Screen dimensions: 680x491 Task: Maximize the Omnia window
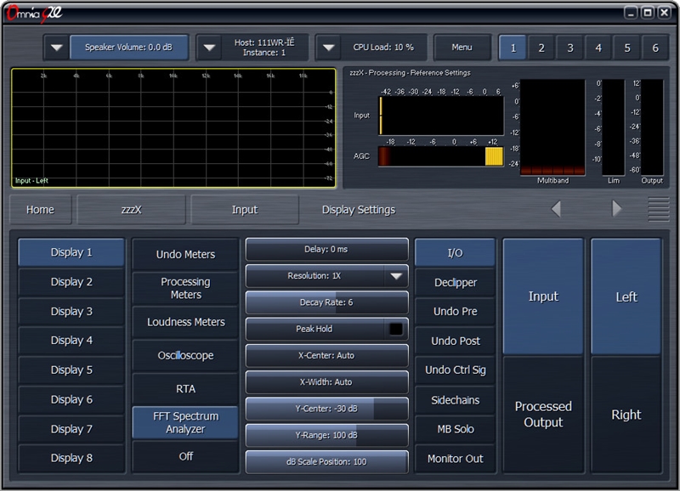(x=647, y=13)
